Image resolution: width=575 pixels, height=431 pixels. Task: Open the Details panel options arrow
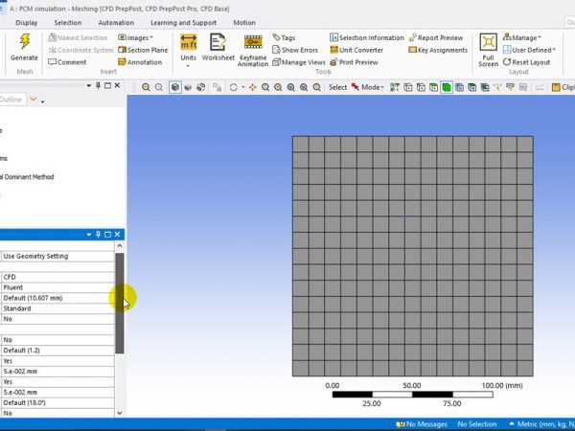[89, 235]
